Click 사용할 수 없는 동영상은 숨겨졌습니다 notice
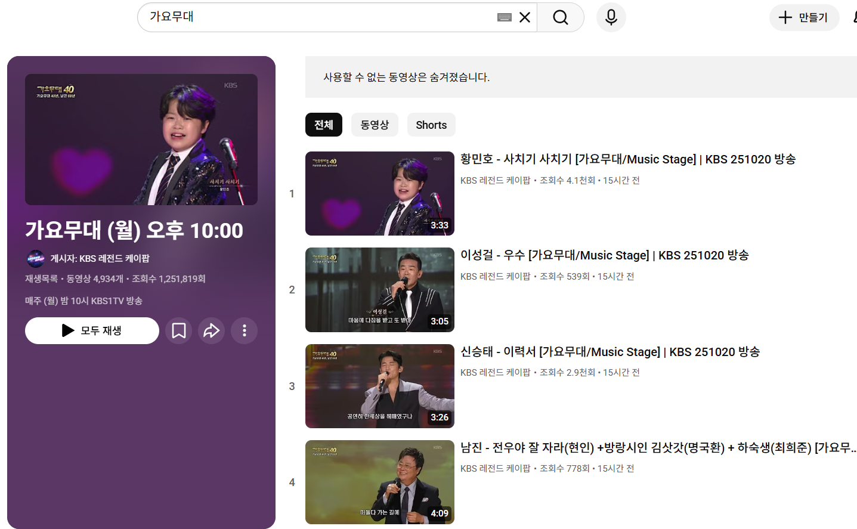857x529 pixels. (x=406, y=77)
